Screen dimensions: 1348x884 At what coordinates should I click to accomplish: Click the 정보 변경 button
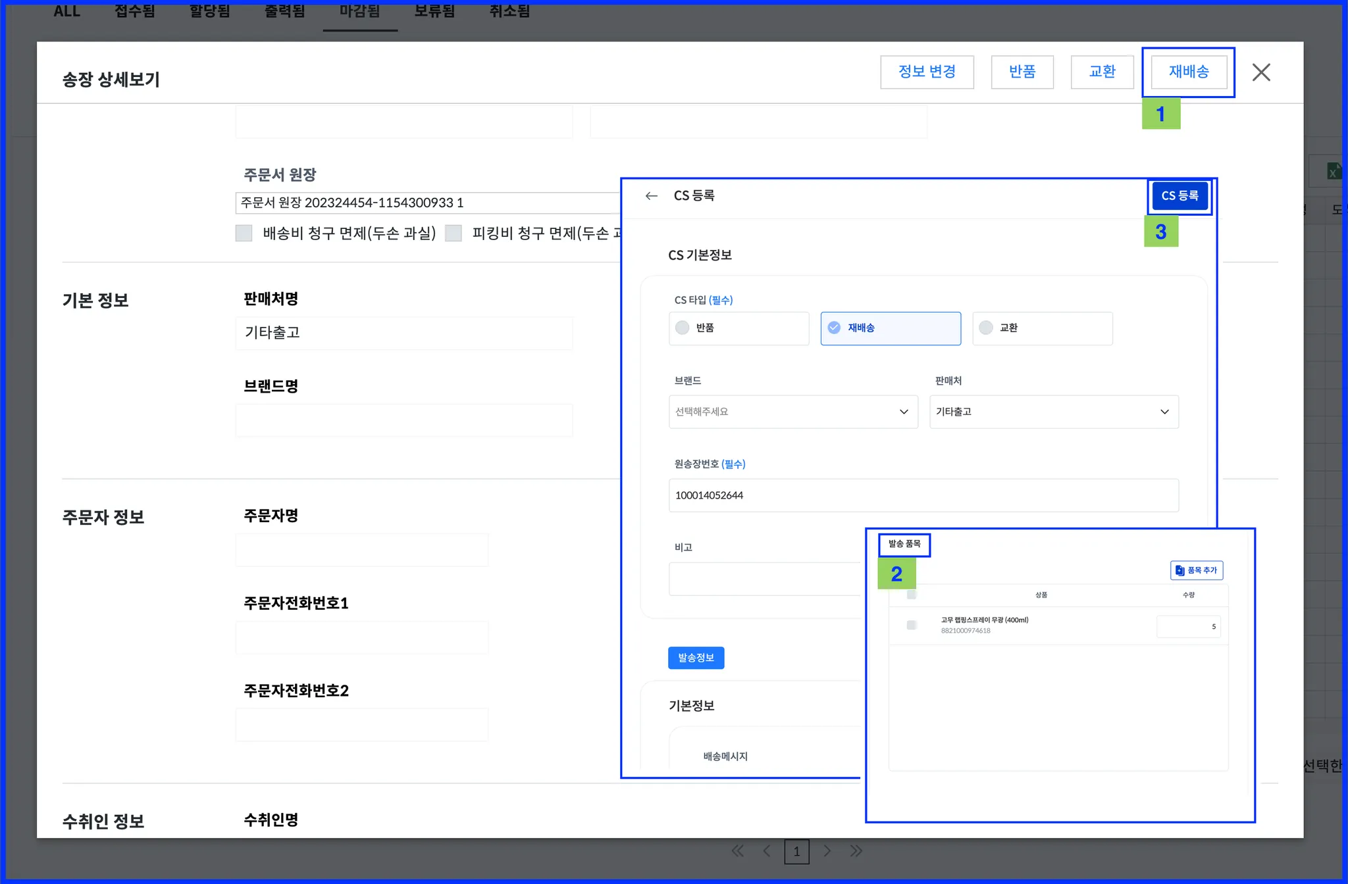pos(927,72)
